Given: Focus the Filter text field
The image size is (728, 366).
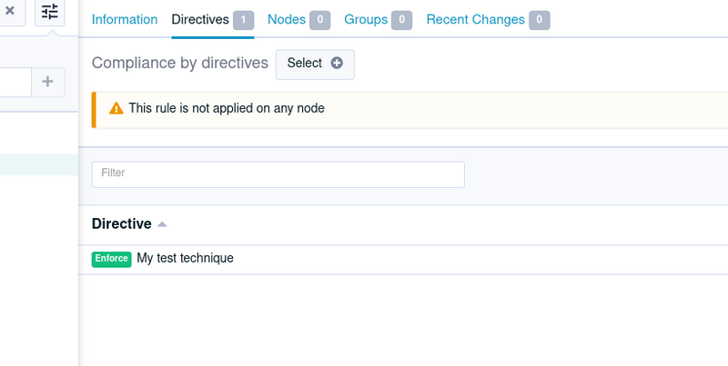Looking at the screenshot, I should click(278, 174).
